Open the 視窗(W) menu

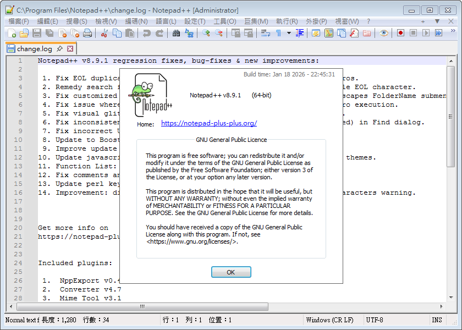347,21
